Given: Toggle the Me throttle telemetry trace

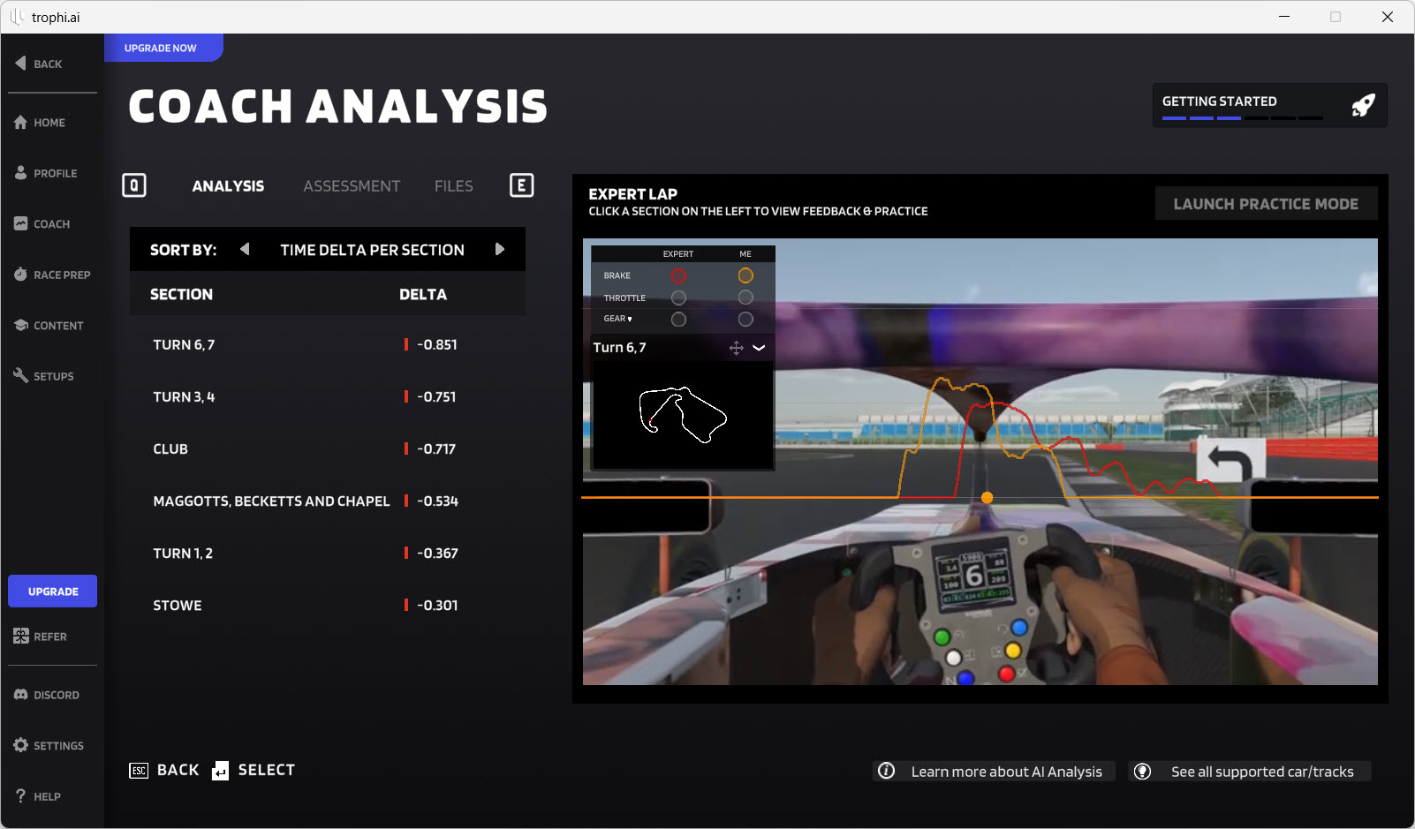Looking at the screenshot, I should tap(745, 298).
